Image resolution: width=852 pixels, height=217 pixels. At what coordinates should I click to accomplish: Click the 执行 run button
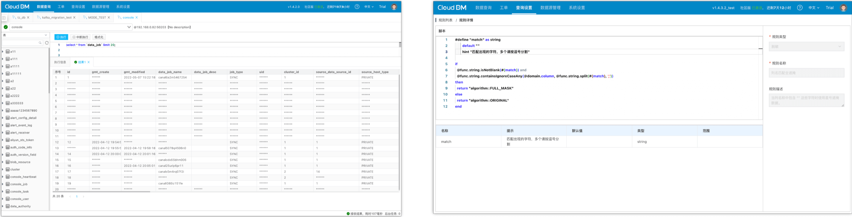pyautogui.click(x=61, y=37)
